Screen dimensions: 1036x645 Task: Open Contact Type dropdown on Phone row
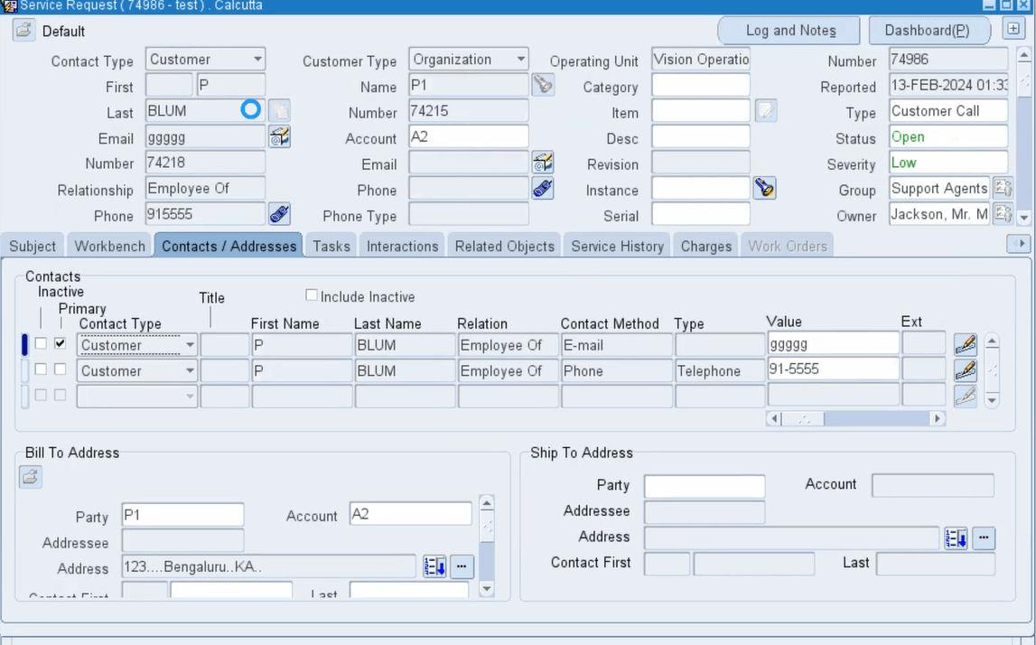click(x=190, y=370)
